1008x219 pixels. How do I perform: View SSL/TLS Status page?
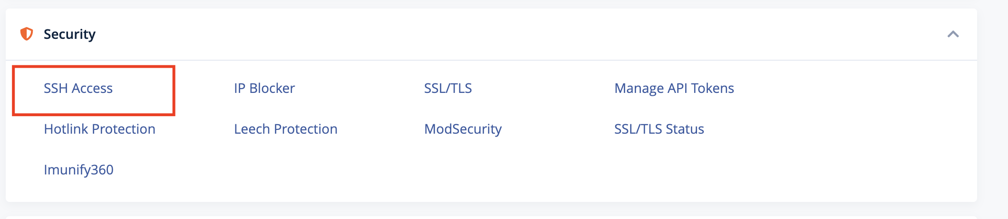coord(659,129)
